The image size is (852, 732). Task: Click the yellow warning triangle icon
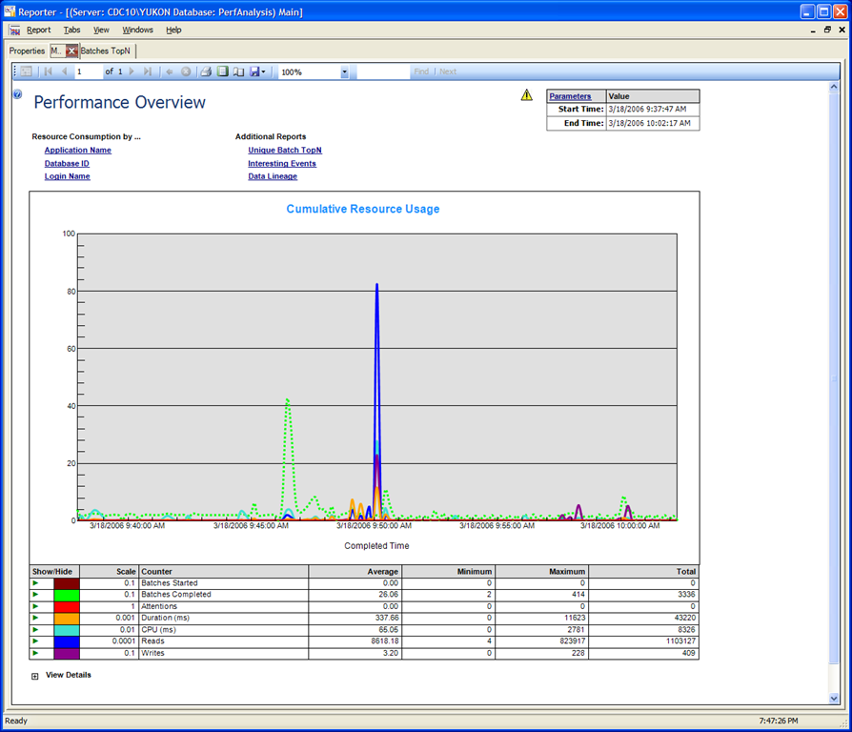tap(527, 95)
